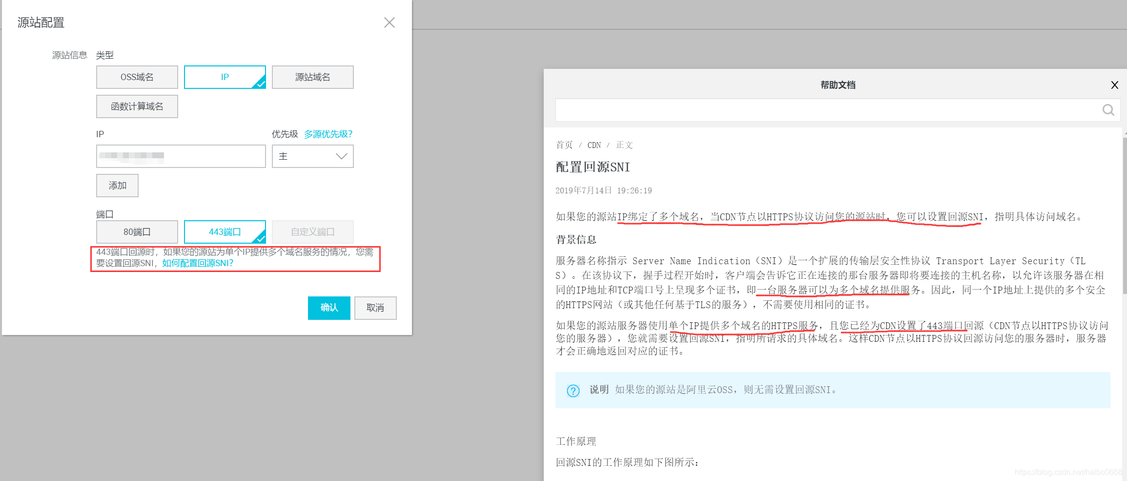Open the 多源优先级? help link
Image resolution: width=1127 pixels, height=481 pixels.
click(328, 134)
